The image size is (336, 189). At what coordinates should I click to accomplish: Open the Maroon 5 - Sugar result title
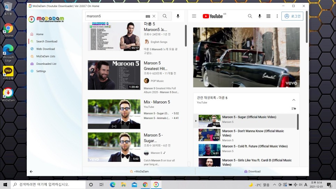point(153,138)
